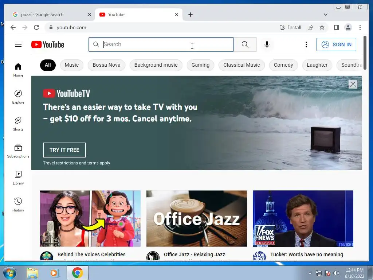
Task: Click the YouTube logo
Action: (48, 44)
